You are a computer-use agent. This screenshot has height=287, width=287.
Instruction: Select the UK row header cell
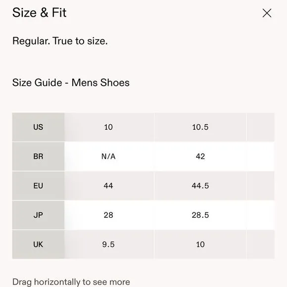click(x=38, y=244)
